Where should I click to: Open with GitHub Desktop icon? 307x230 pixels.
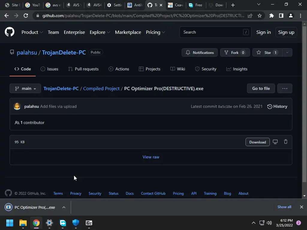(x=275, y=142)
